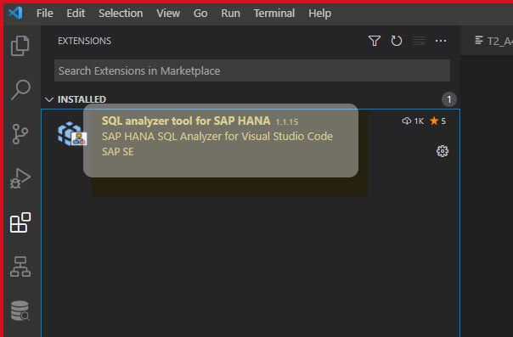The width and height of the screenshot is (513, 337).
Task: Click the SAP SE publisher name
Action: coord(118,152)
